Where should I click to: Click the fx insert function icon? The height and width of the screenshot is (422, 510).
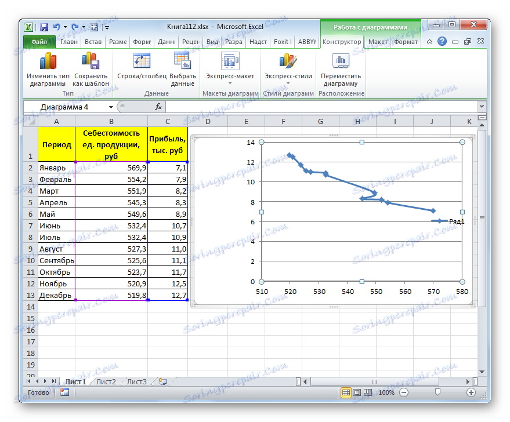[x=158, y=107]
